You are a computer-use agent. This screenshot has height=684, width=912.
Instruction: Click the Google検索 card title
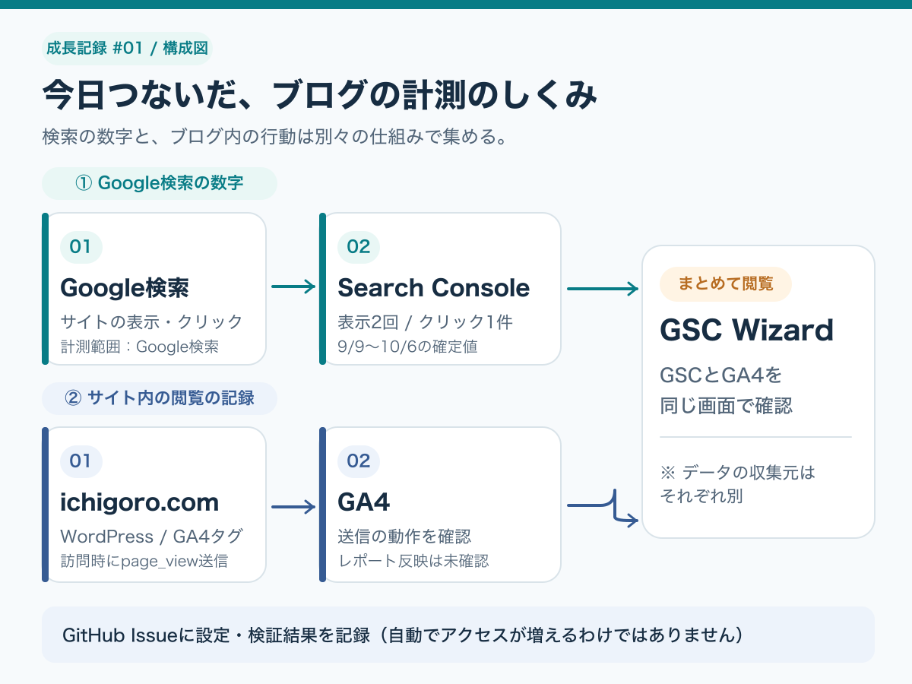coord(125,288)
